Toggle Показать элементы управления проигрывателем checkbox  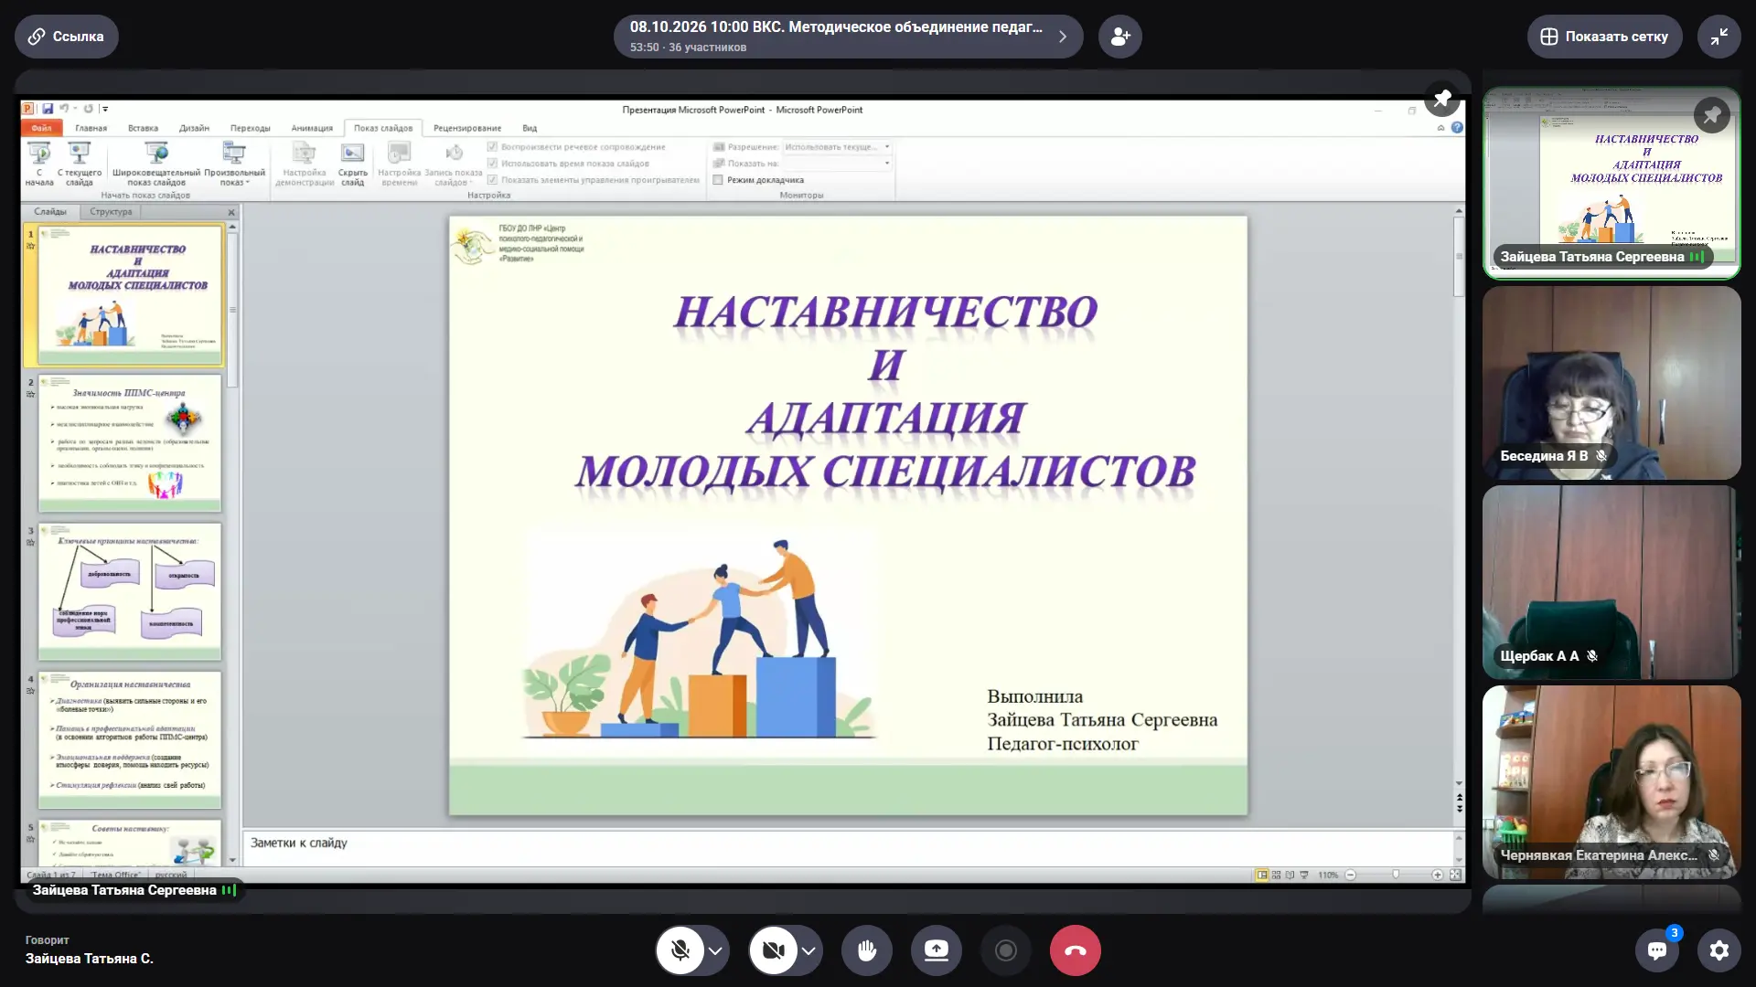(x=492, y=179)
